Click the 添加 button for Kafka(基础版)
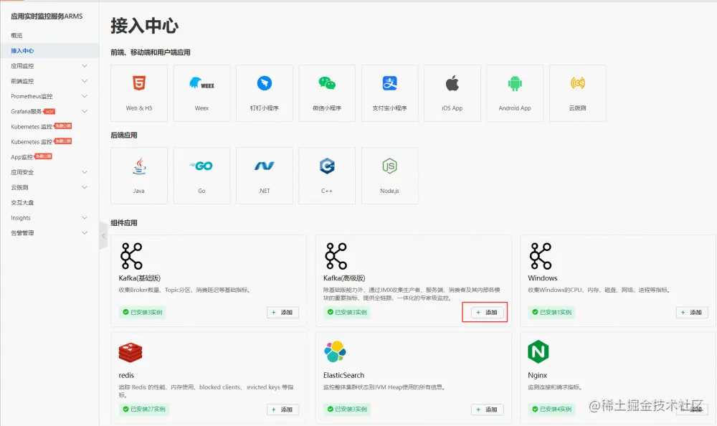The width and height of the screenshot is (717, 426). [x=282, y=313]
